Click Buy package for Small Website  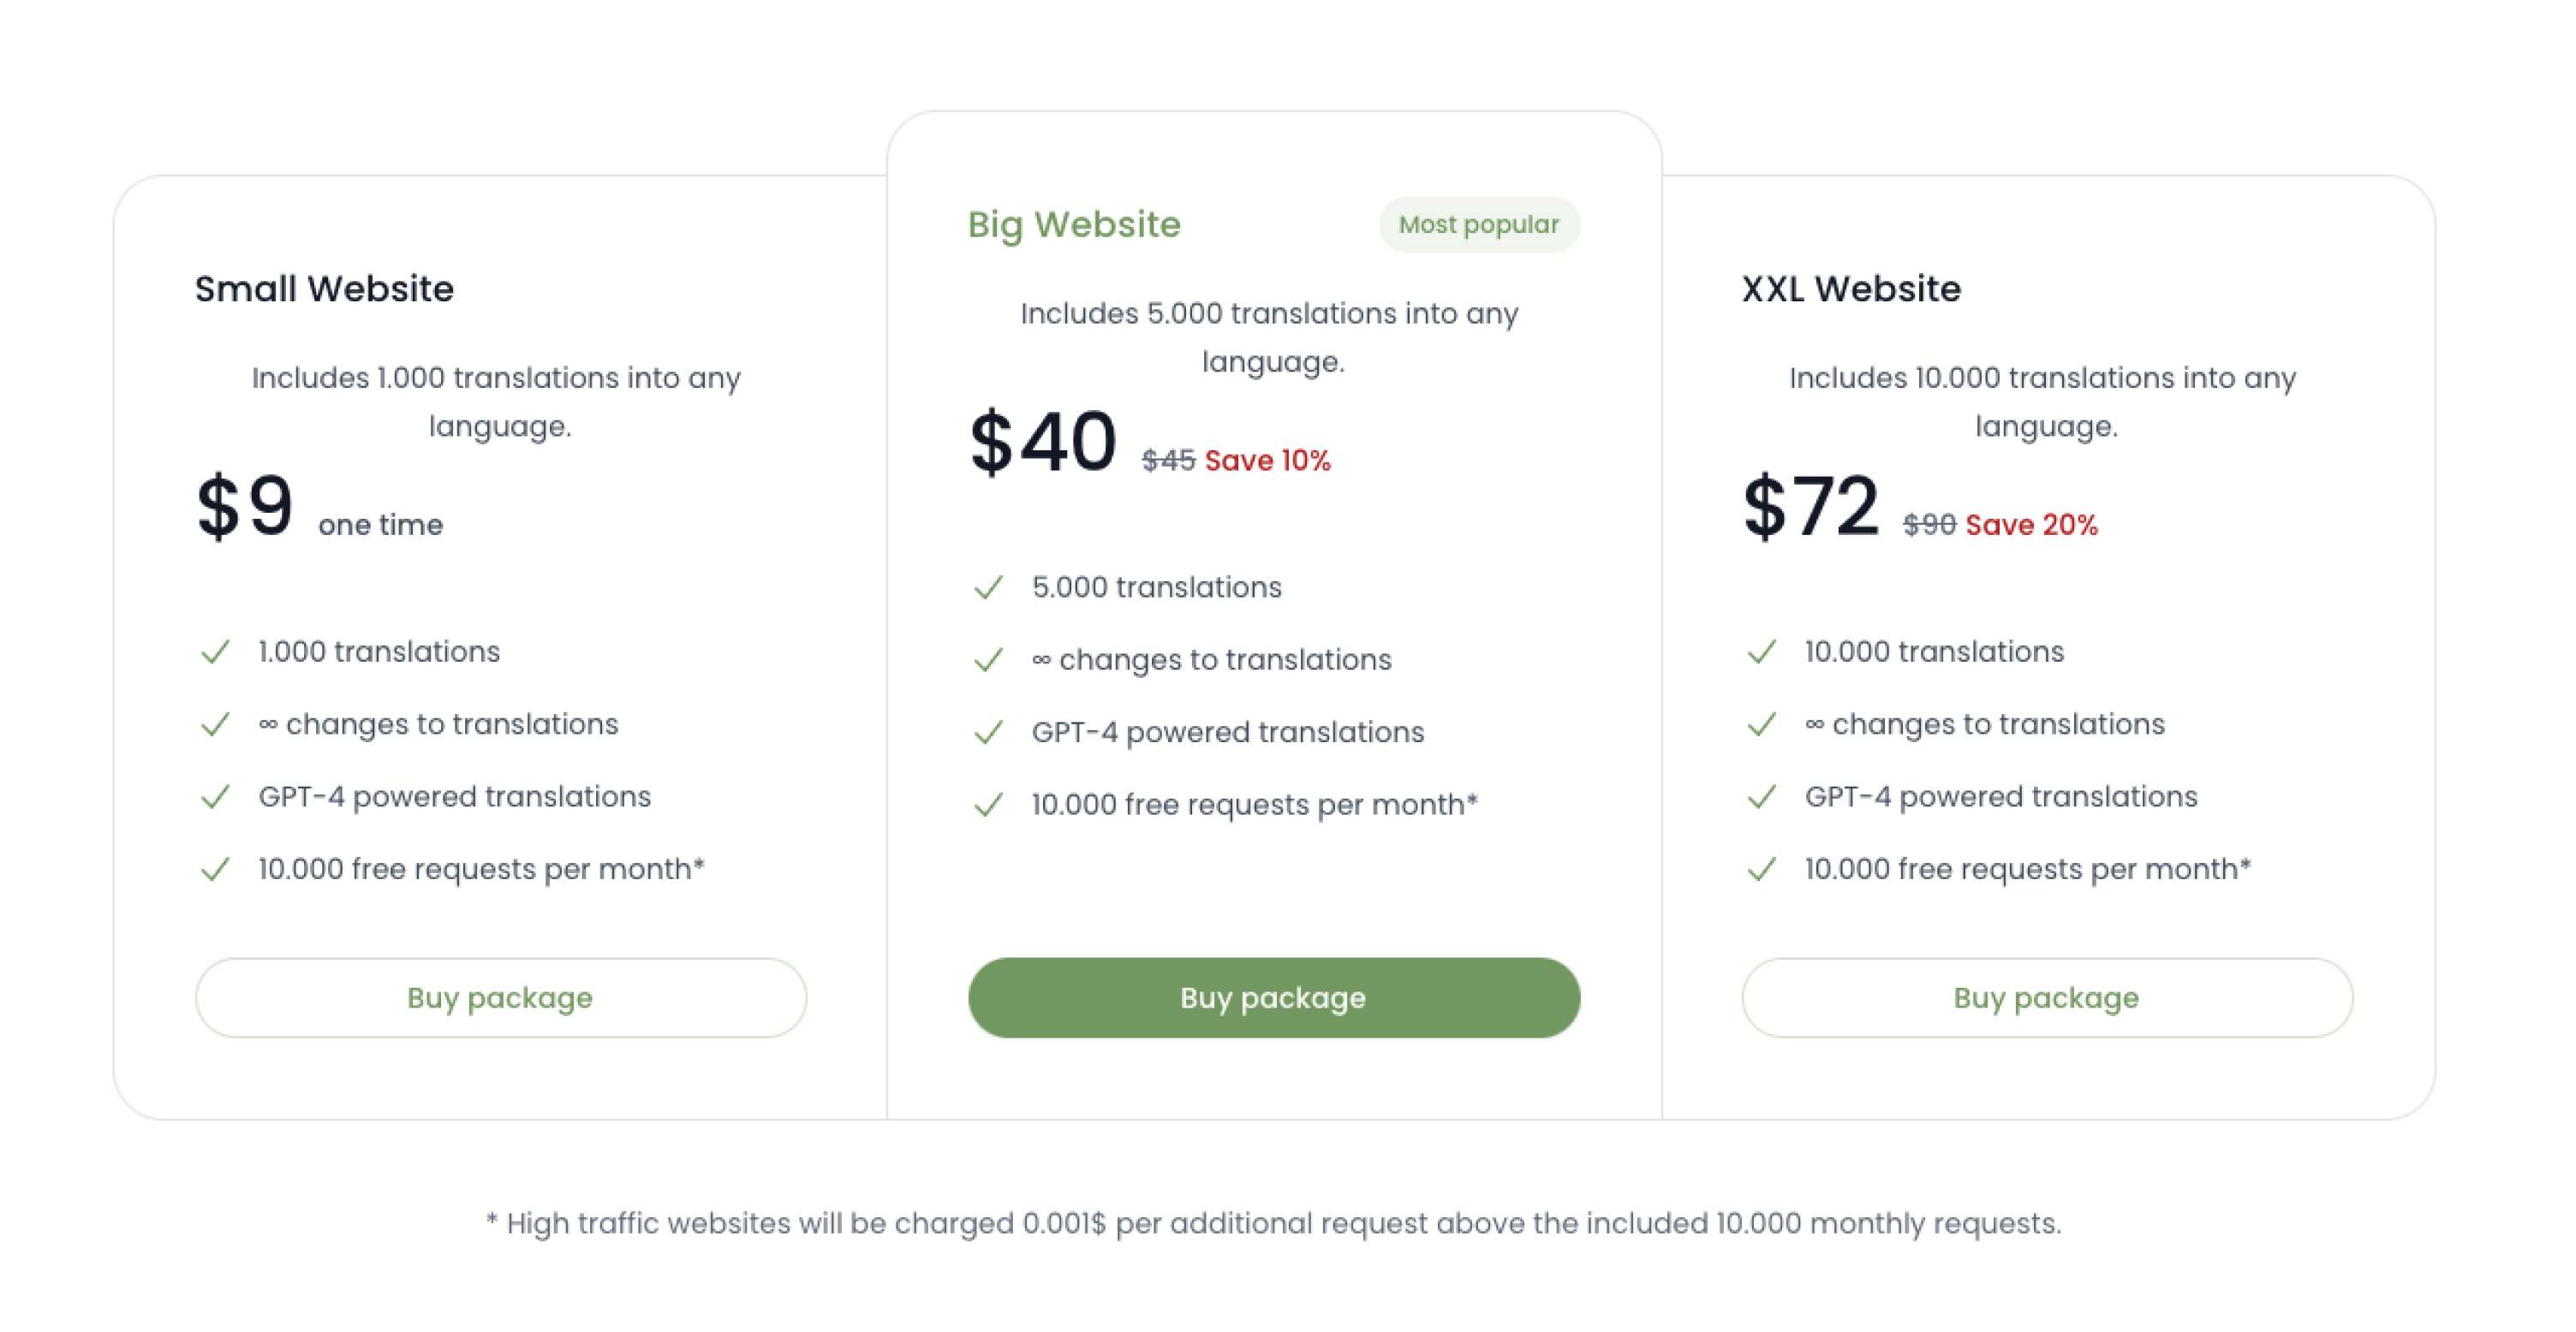pyautogui.click(x=501, y=997)
